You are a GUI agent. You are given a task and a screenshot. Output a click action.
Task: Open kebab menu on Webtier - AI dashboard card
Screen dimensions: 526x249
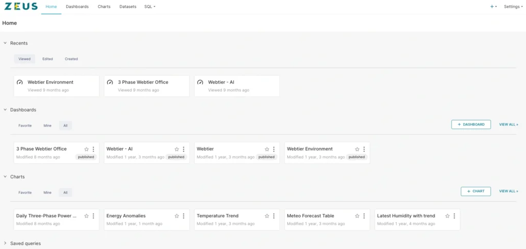click(183, 149)
